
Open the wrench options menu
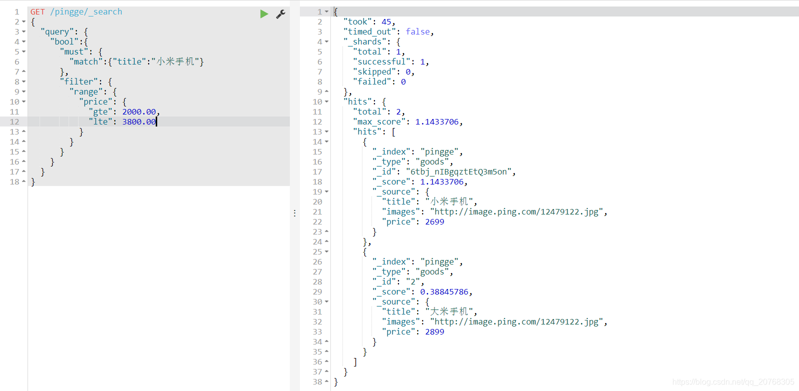(281, 14)
